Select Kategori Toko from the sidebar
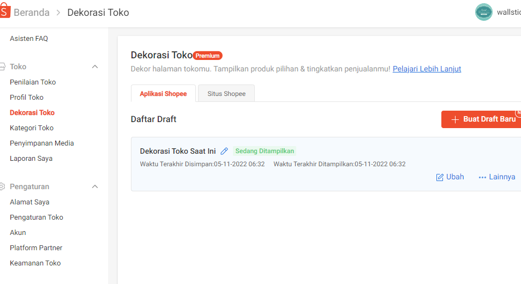Viewport: 521px width, 284px height. (32, 128)
